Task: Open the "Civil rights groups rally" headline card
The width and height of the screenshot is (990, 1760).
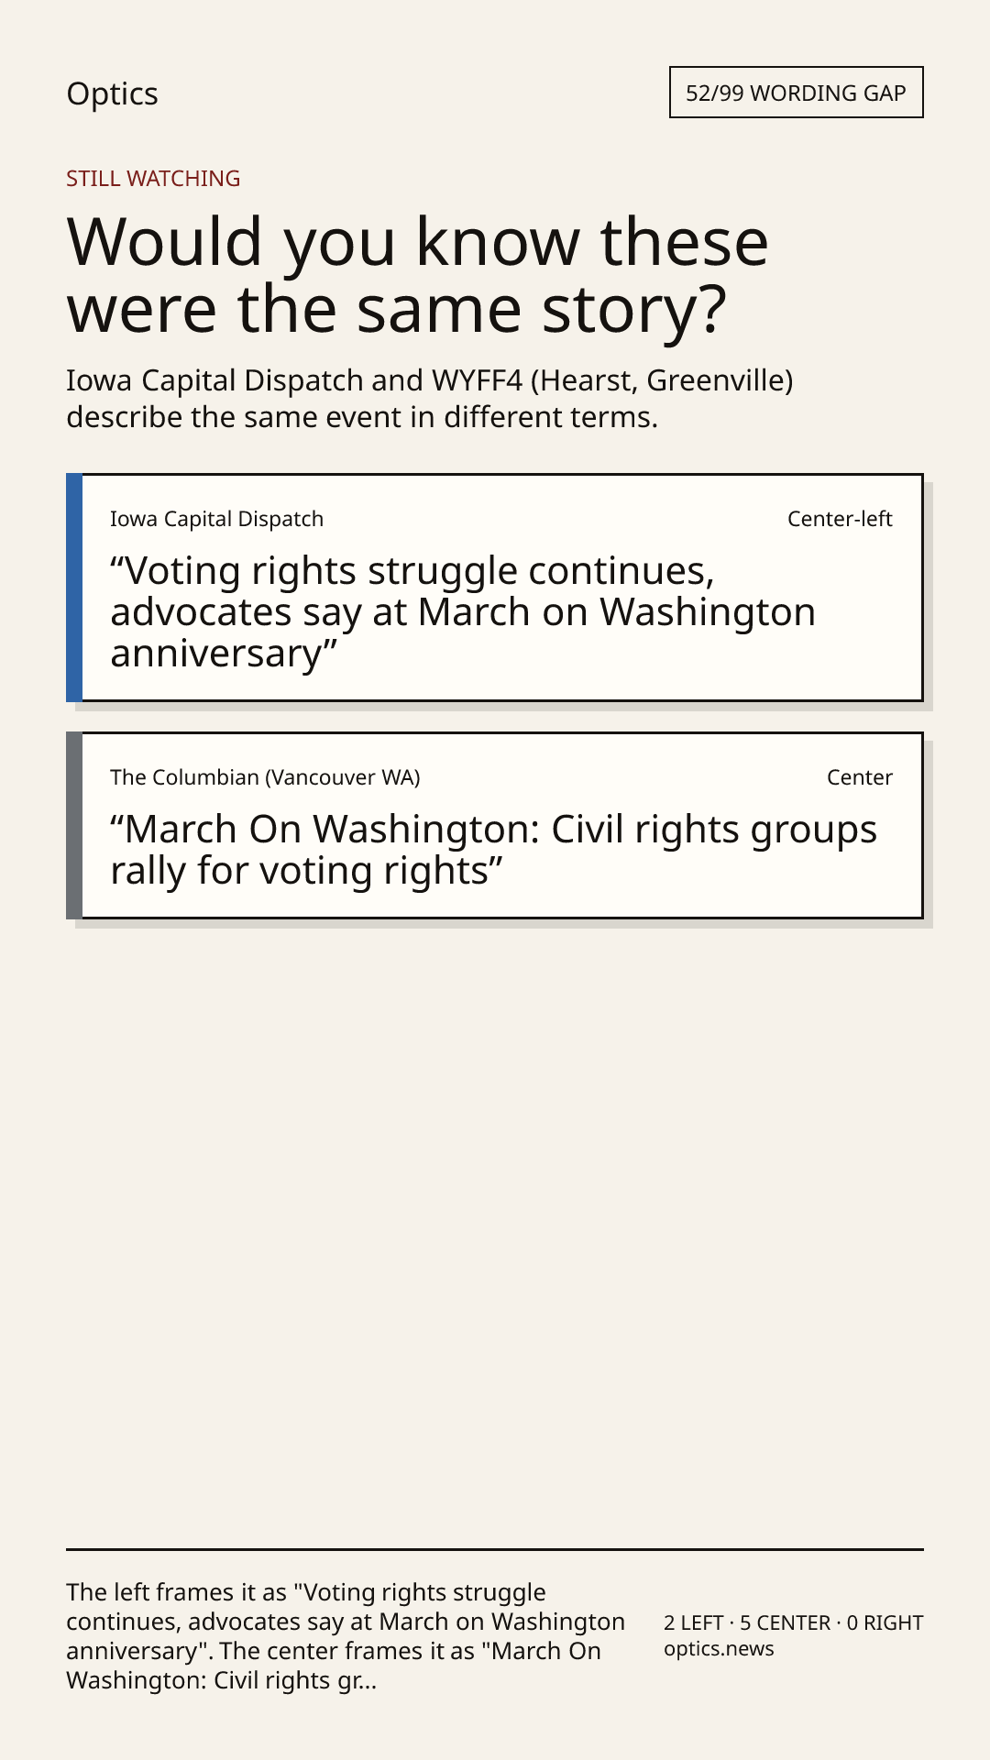Action: click(501, 825)
